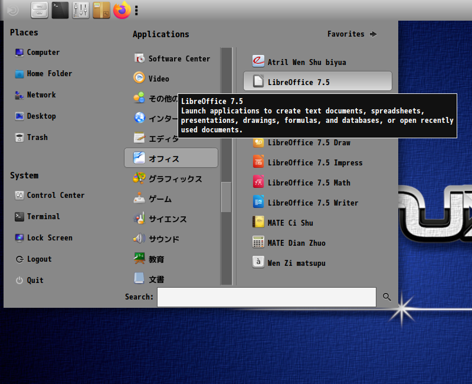Screen dimensions: 472x384
Task: Open the 教育 category
Action: click(171, 259)
